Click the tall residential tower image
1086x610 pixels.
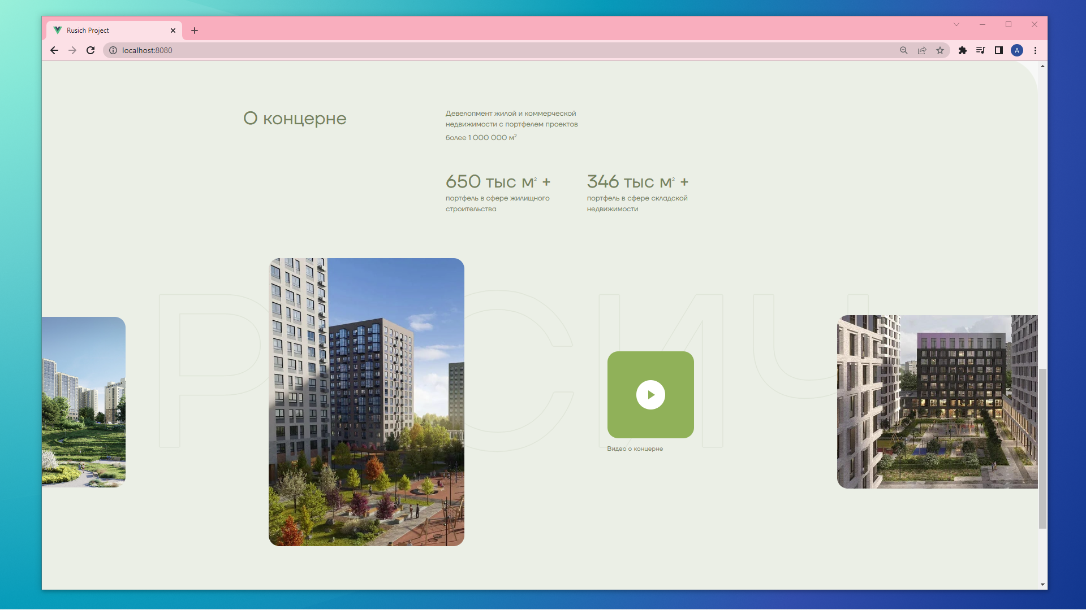click(x=366, y=402)
